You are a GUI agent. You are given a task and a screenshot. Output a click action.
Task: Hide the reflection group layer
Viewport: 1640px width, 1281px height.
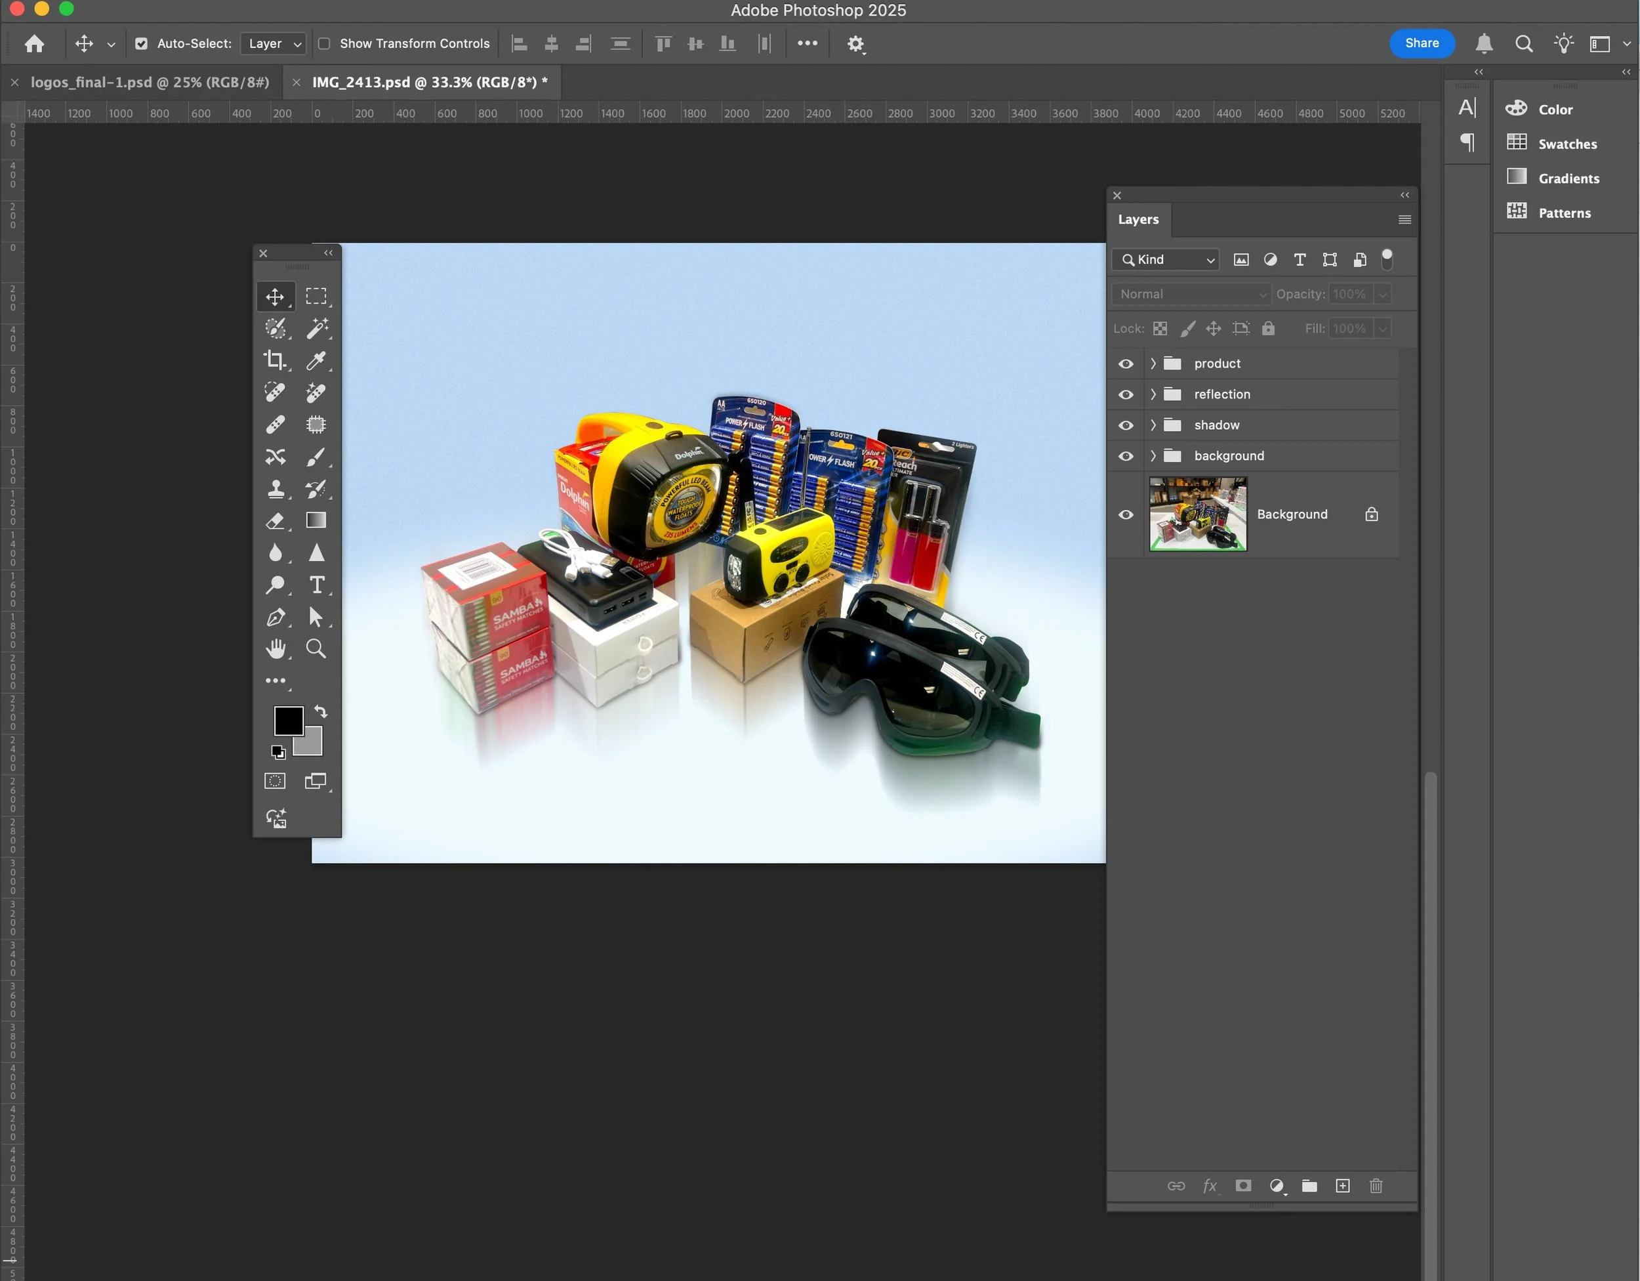[1126, 394]
